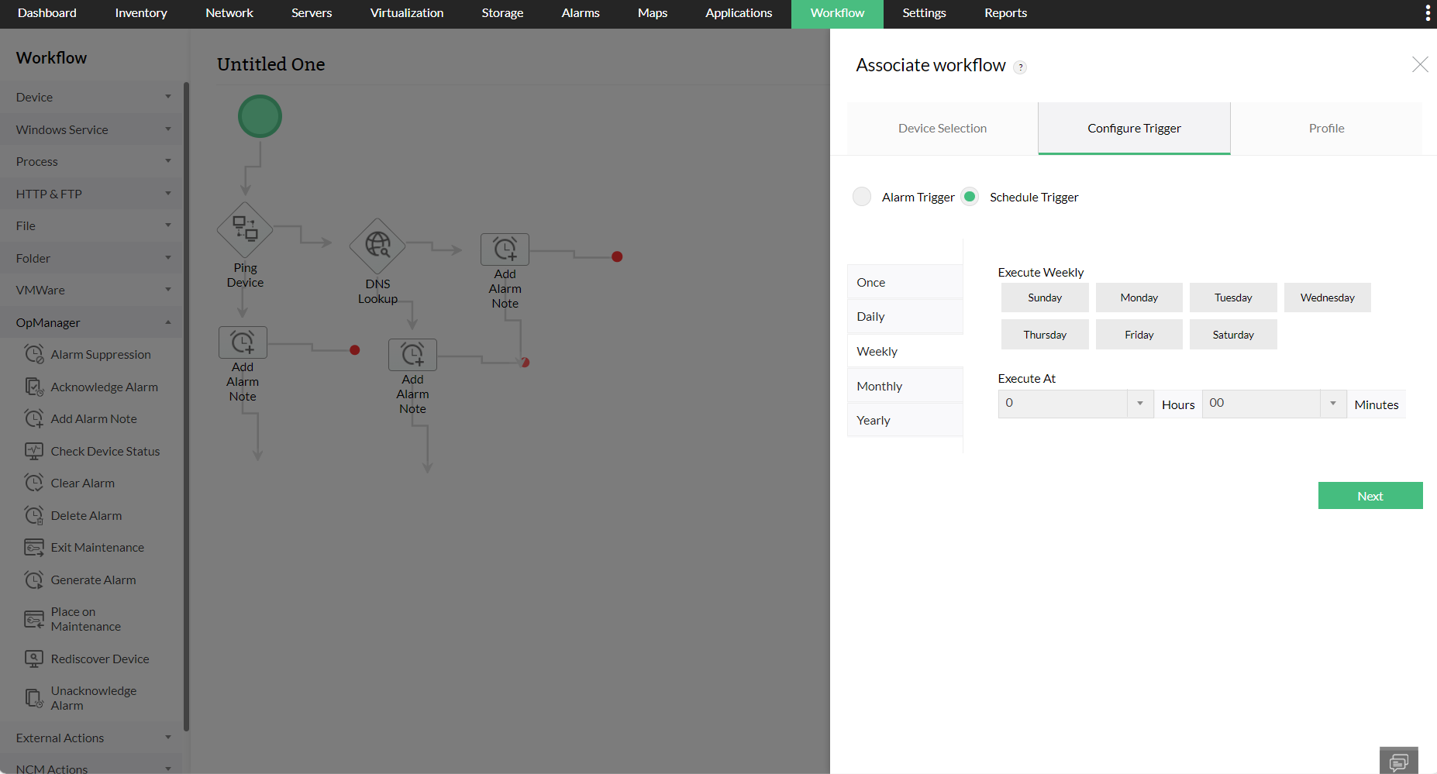
Task: Click the Next button
Action: pos(1370,496)
